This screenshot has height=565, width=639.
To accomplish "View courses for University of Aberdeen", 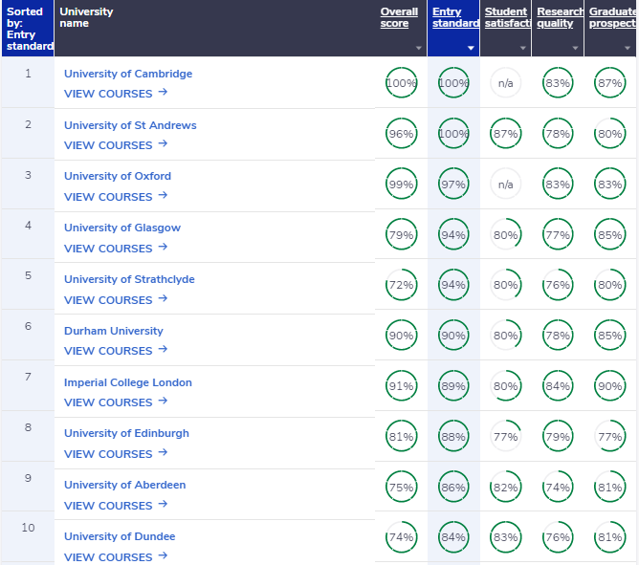I will (116, 506).
